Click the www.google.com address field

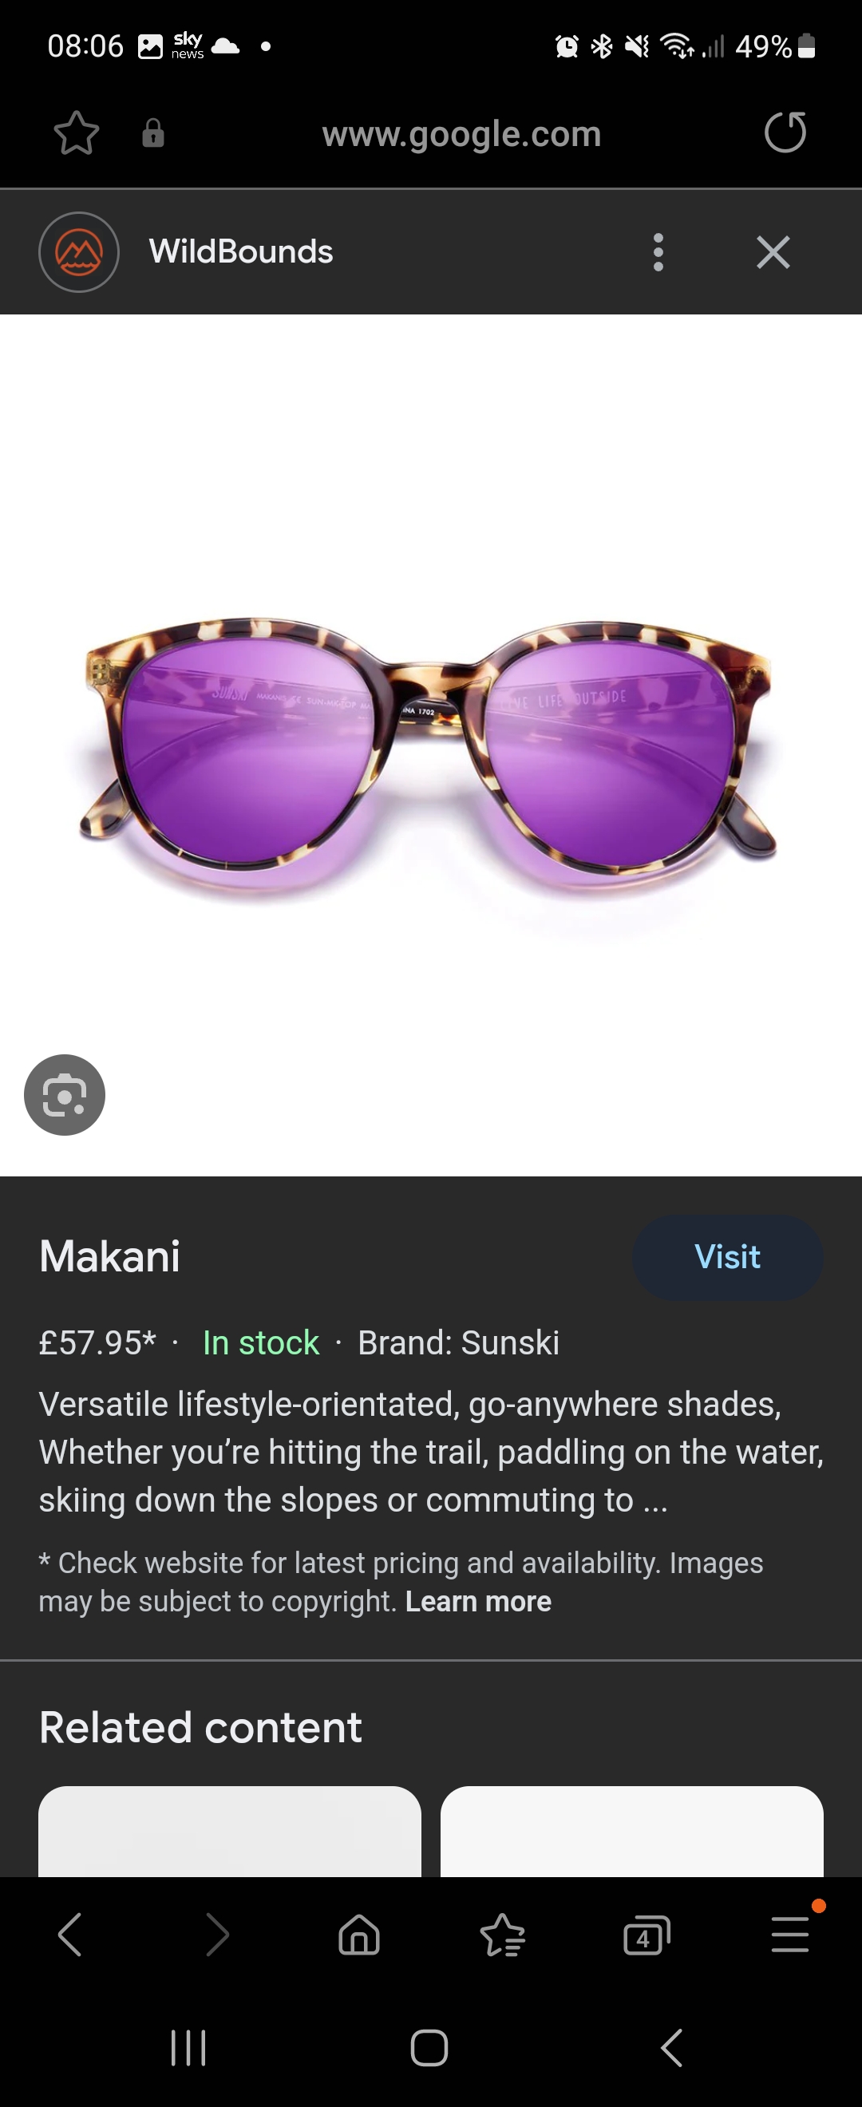coord(461,133)
